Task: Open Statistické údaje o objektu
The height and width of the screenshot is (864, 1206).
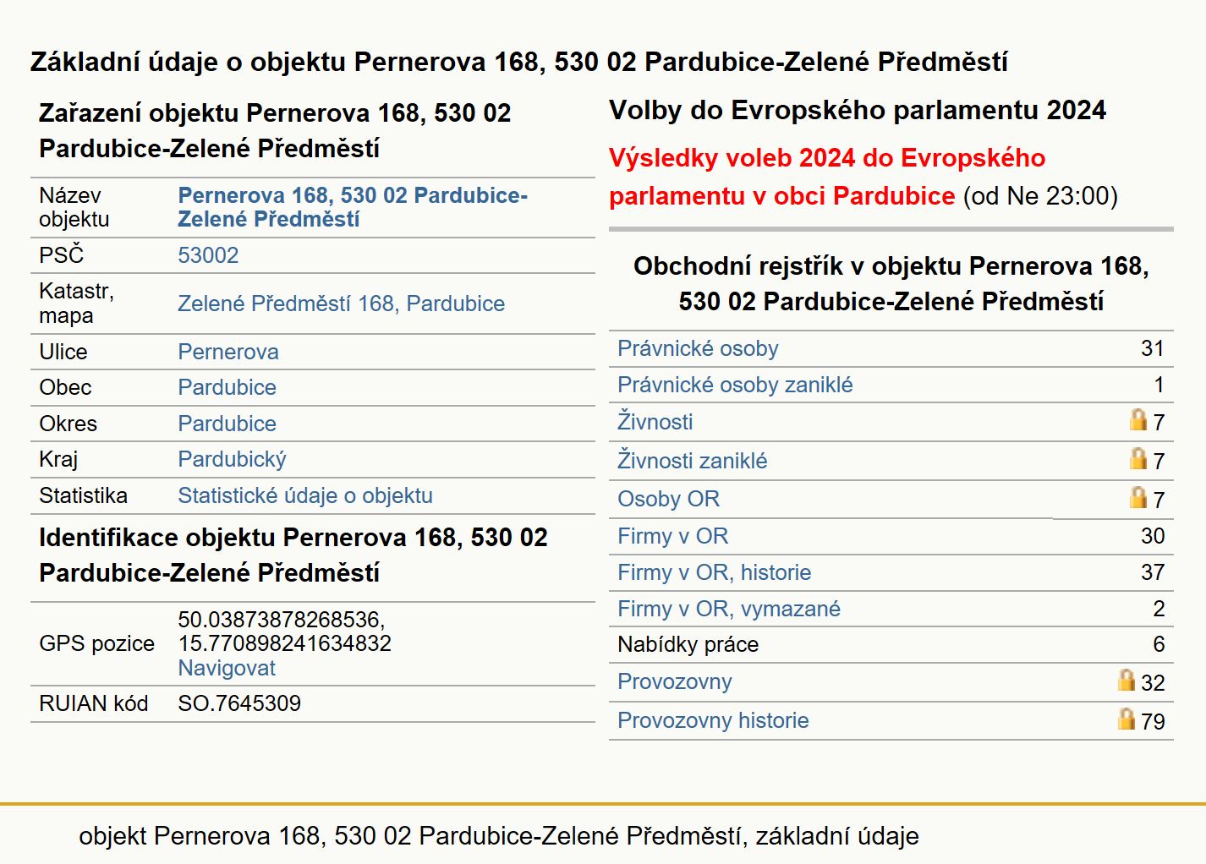Action: [x=305, y=495]
